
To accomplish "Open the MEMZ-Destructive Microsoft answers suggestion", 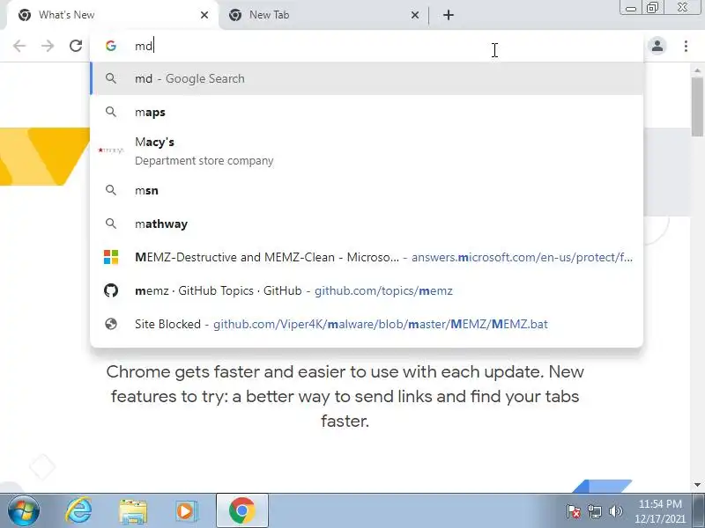I will pos(367,257).
